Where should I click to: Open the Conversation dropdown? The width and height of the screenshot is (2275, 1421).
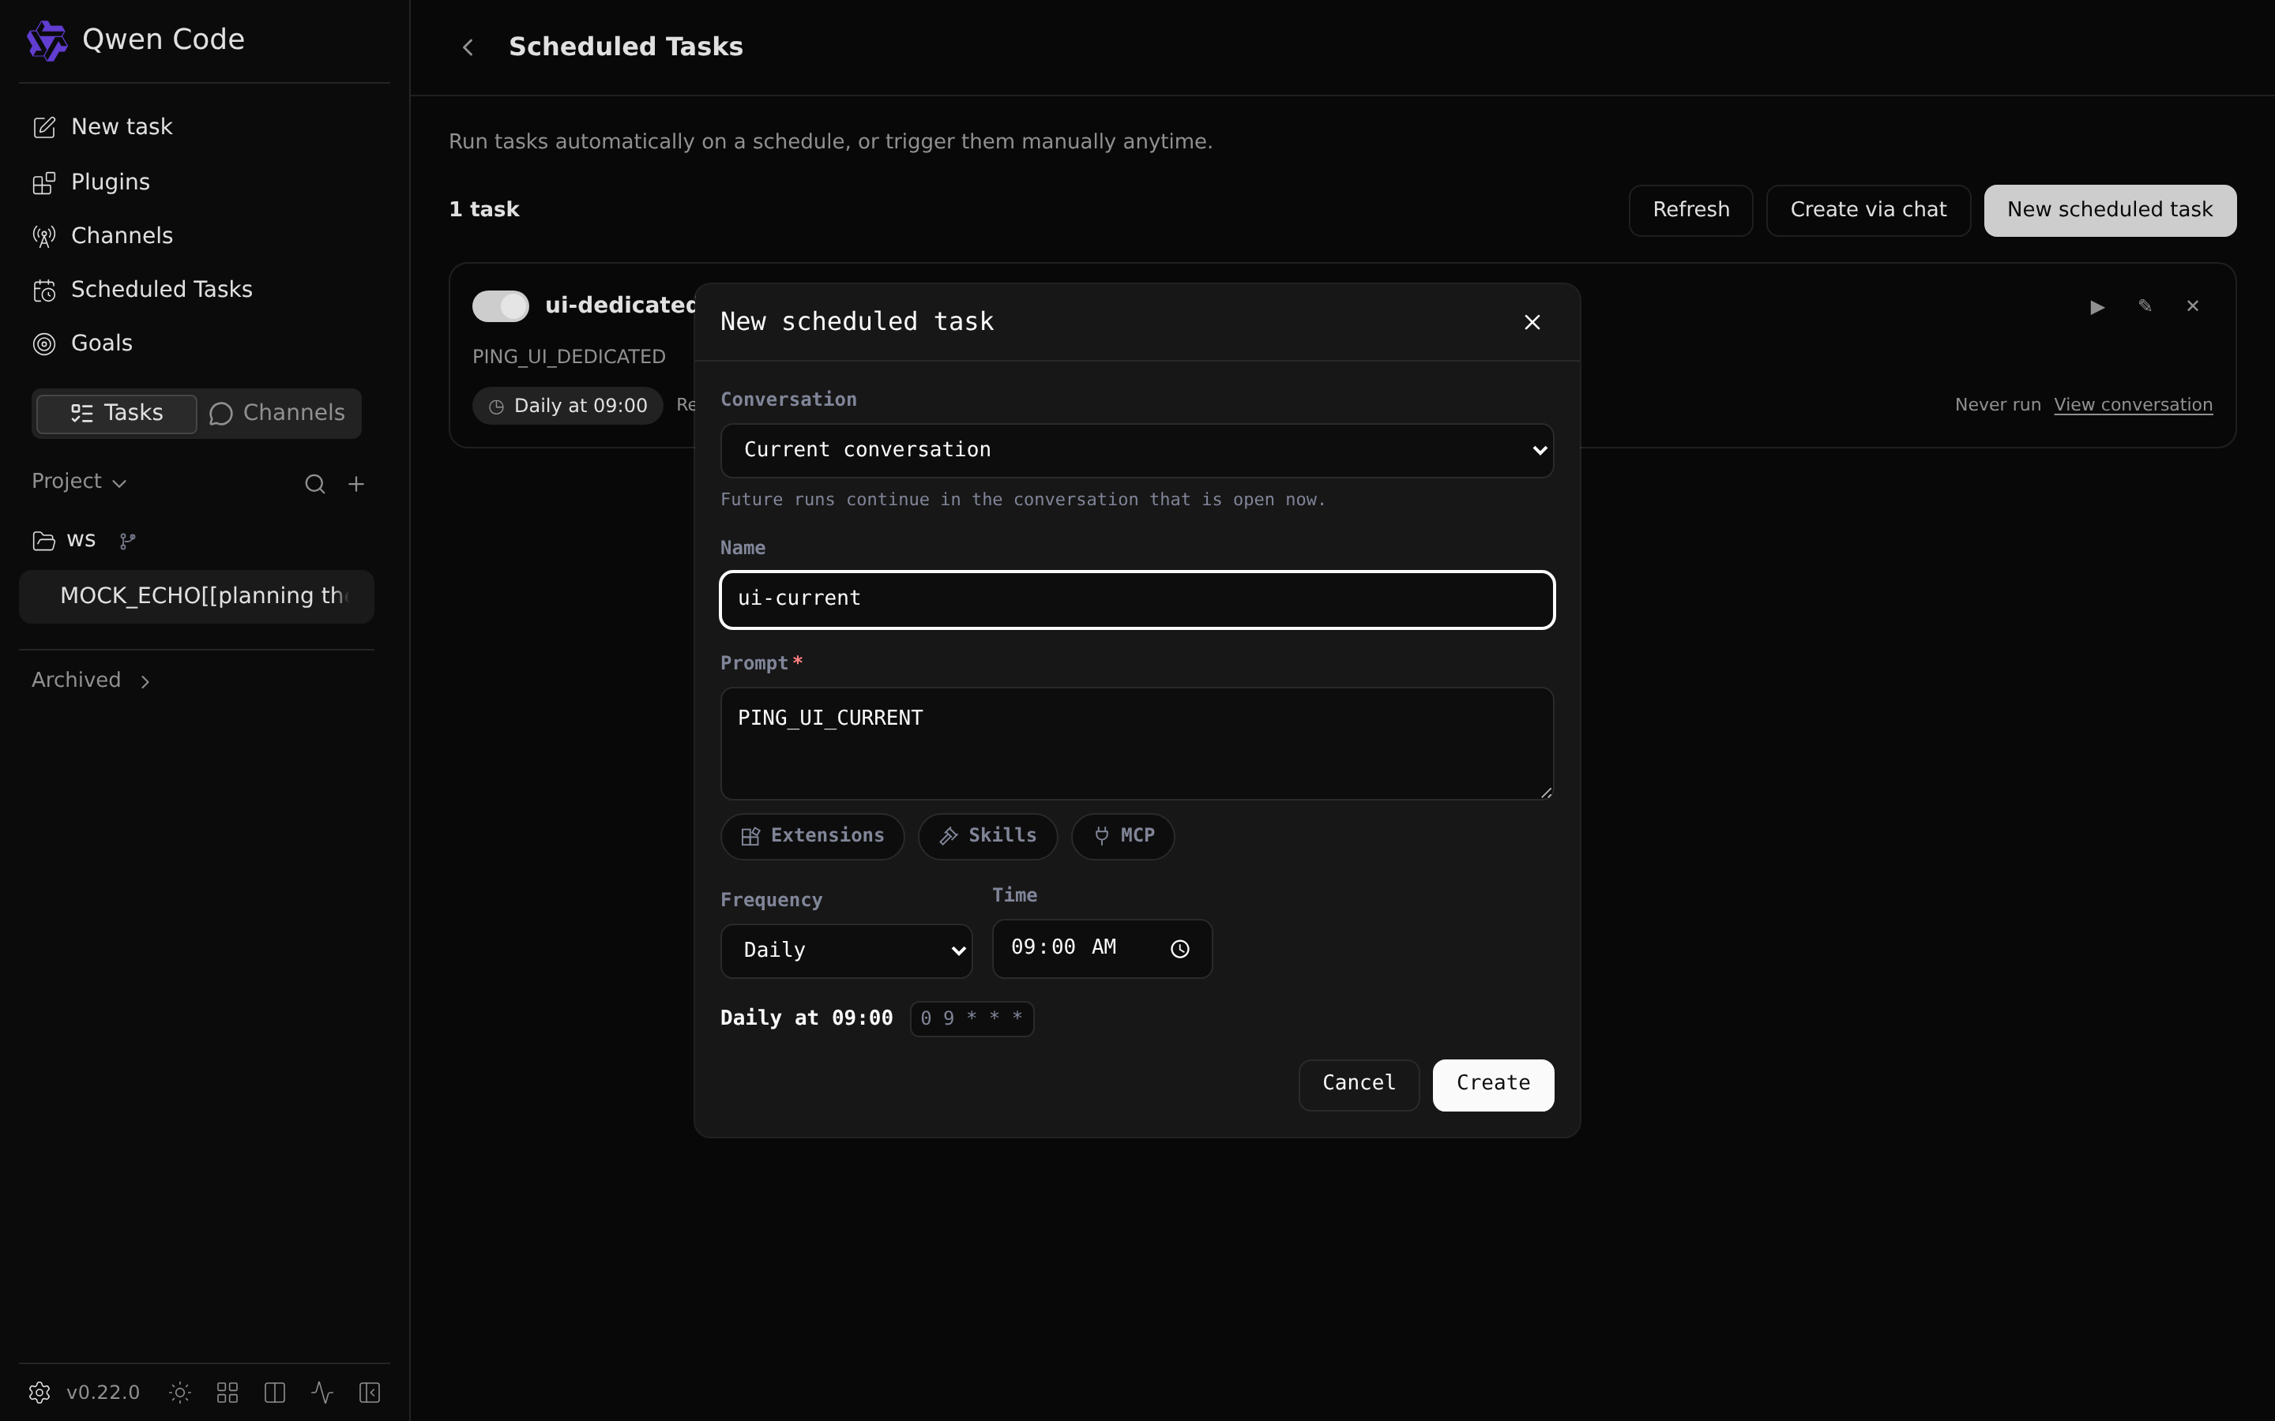click(1137, 450)
